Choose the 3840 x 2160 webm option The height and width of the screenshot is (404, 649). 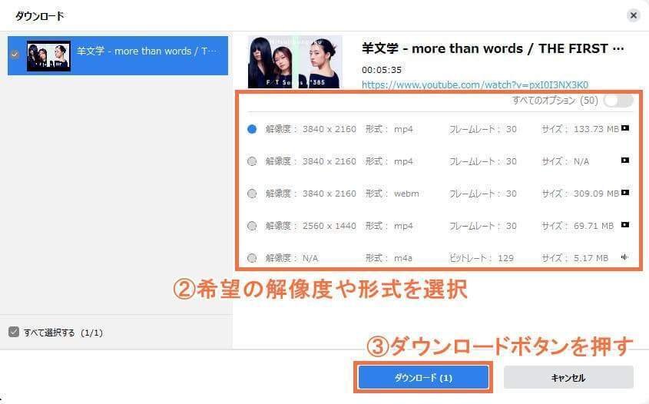[252, 194]
